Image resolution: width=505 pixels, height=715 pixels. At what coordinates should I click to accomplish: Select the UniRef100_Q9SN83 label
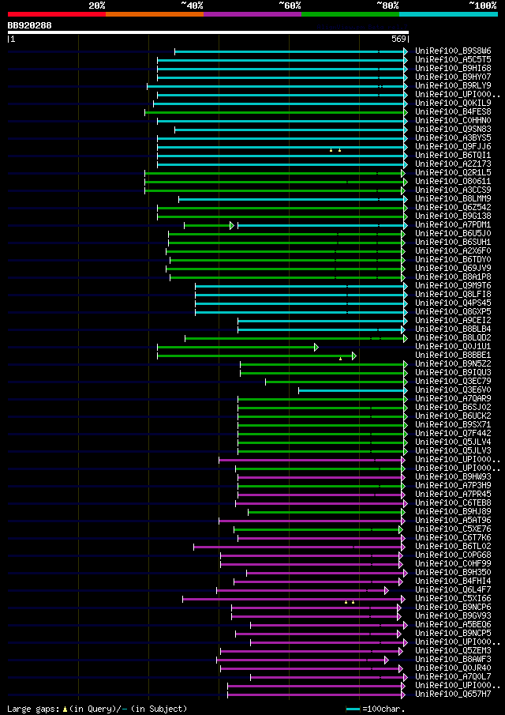[x=453, y=129]
